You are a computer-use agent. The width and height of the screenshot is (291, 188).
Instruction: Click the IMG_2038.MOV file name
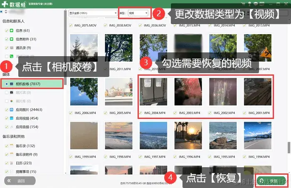pyautogui.click(x=120, y=25)
